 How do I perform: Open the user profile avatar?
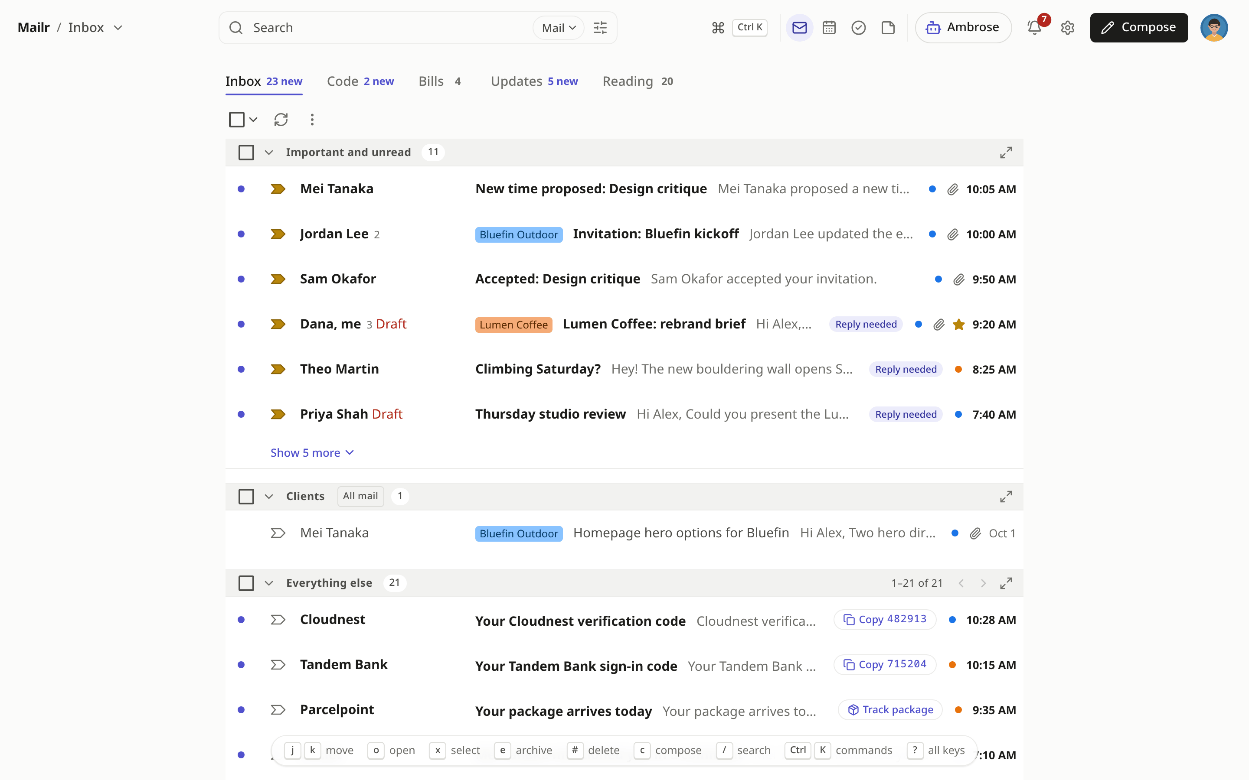point(1214,28)
